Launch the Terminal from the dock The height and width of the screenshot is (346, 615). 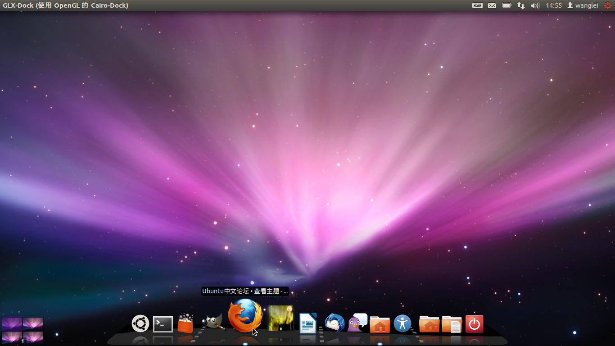163,324
